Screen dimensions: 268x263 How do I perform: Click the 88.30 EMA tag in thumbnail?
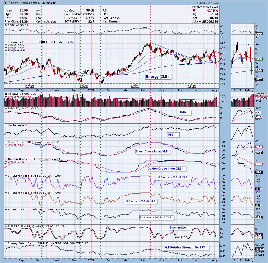point(259,70)
